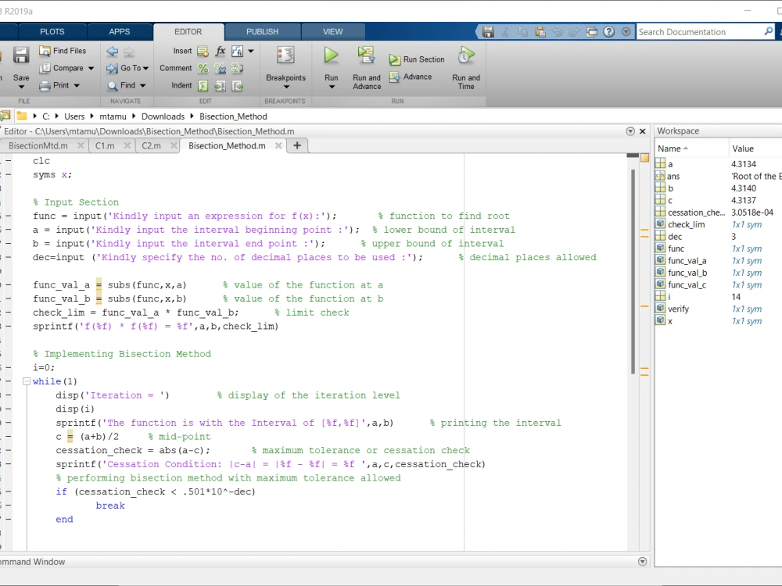782x586 pixels.
Task: Click the Compare files button
Action: [62, 68]
